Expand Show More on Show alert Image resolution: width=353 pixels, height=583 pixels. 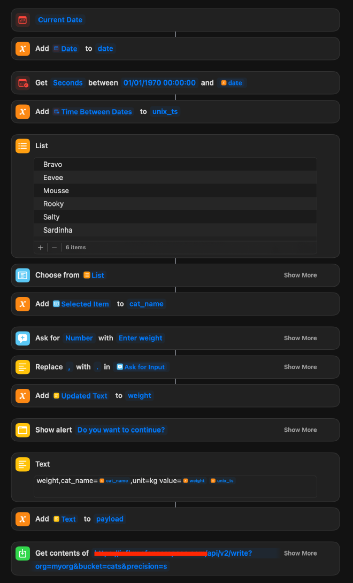coord(300,430)
